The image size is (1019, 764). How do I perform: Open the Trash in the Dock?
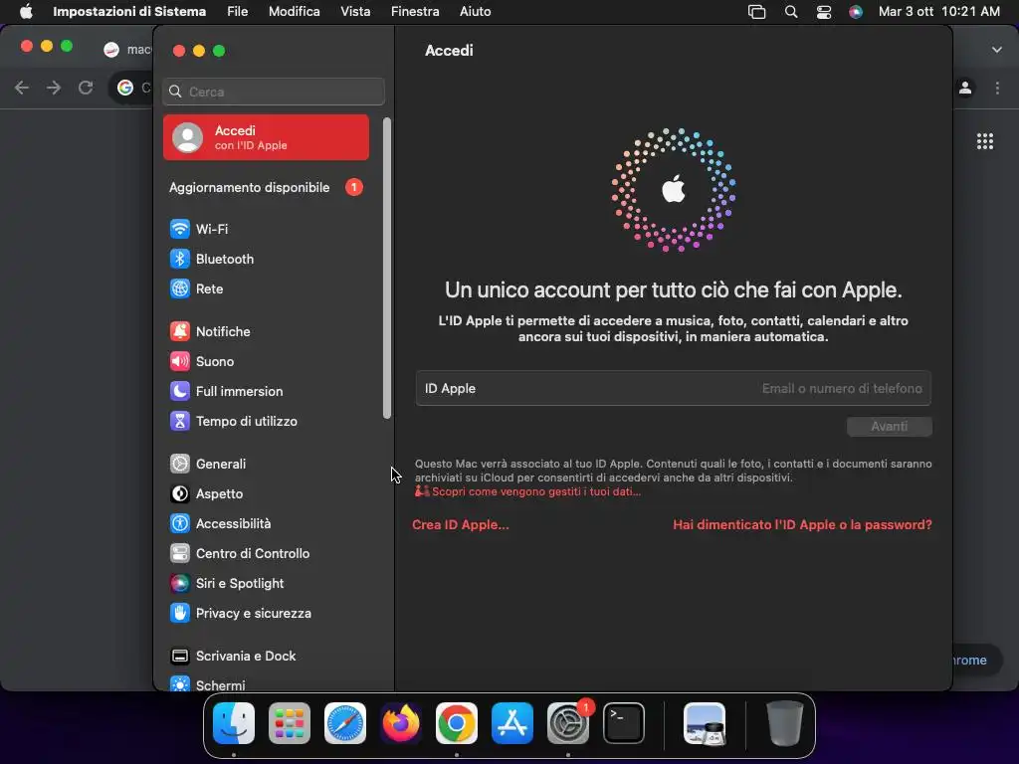(x=784, y=723)
